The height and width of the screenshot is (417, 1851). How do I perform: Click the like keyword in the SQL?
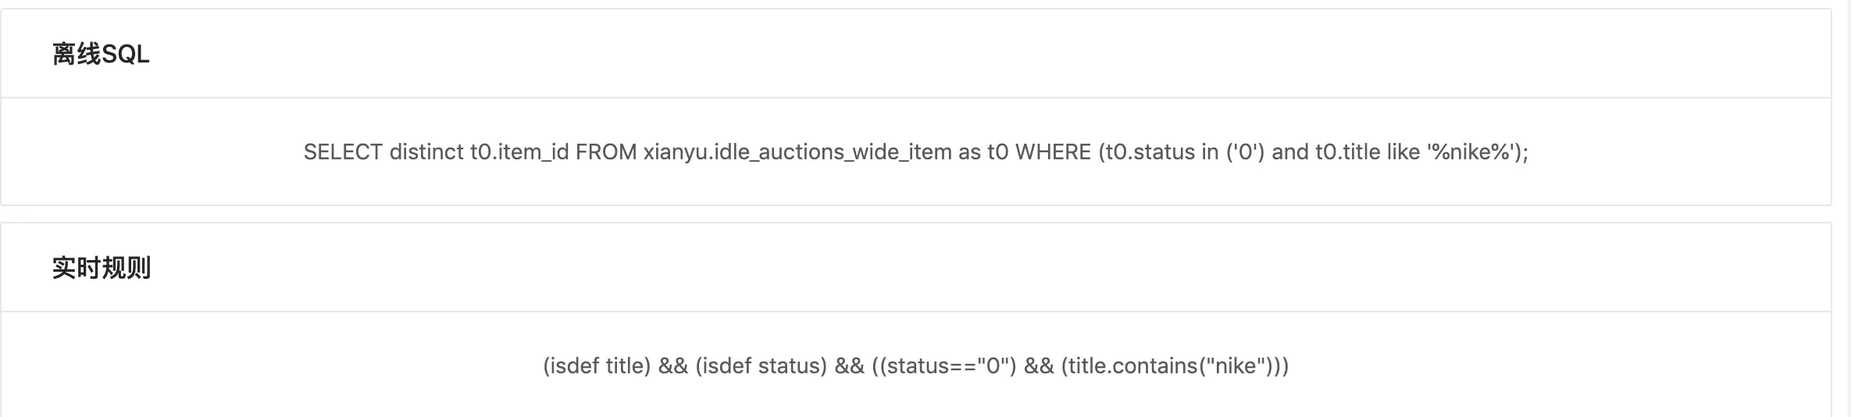1403,151
